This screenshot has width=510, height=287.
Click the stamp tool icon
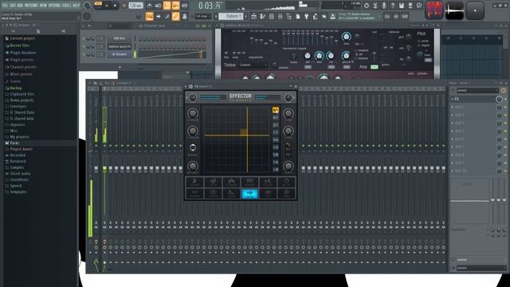(x=184, y=16)
